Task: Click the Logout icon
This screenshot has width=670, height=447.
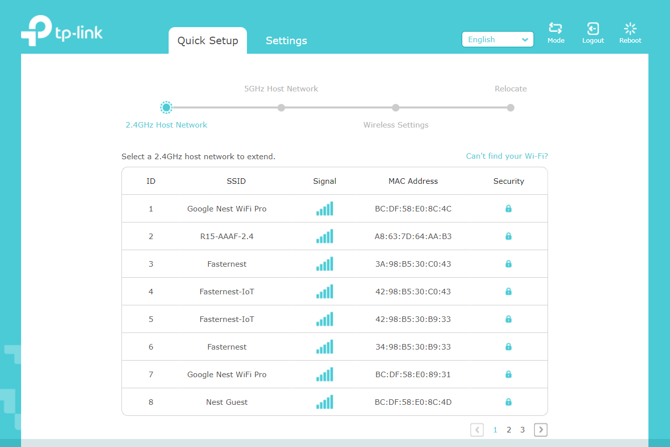Action: (x=593, y=28)
